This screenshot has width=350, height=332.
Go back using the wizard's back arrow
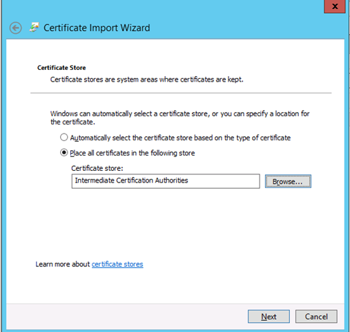click(x=16, y=28)
